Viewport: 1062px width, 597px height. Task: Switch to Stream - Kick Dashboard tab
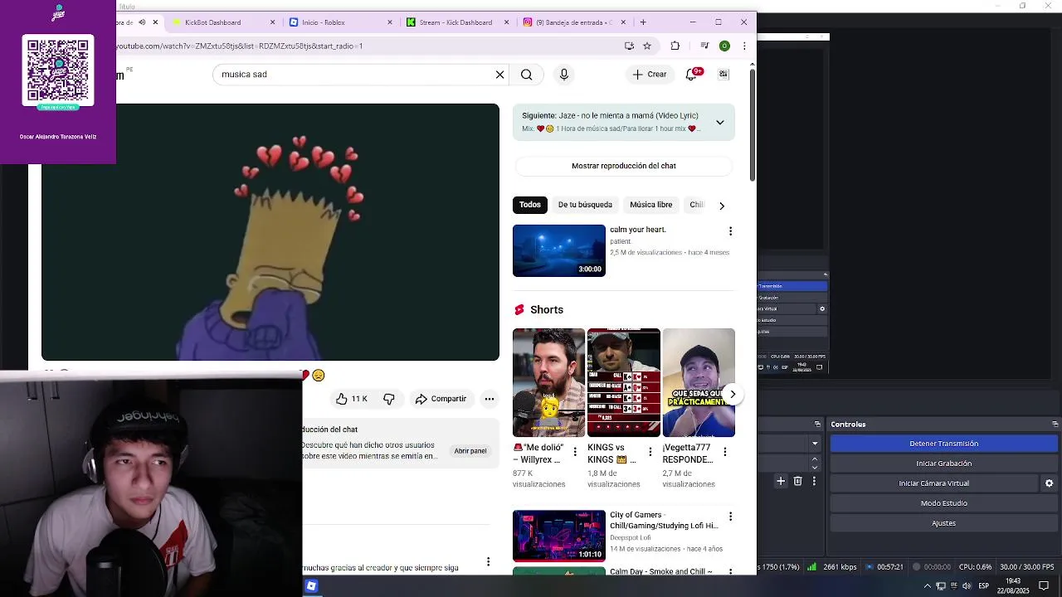tap(455, 22)
